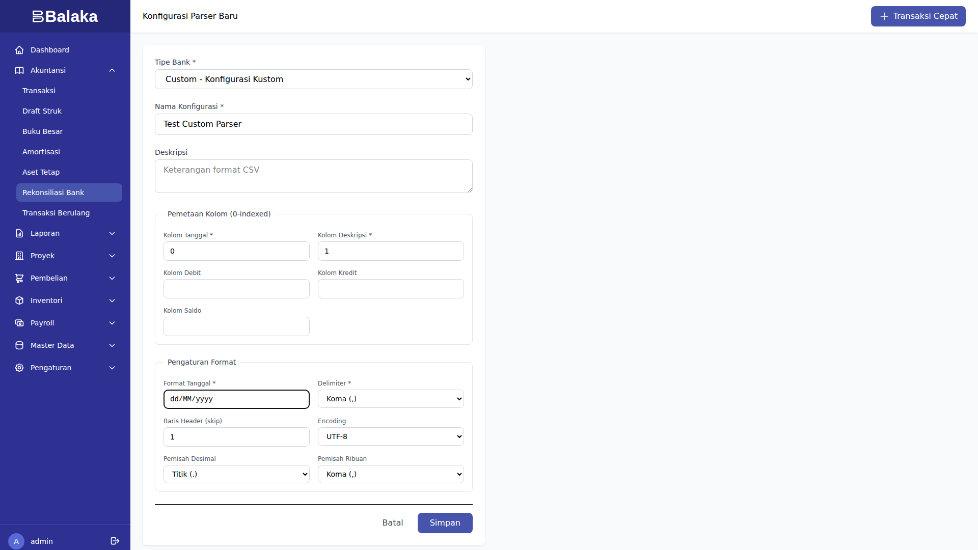Viewport: 978px width, 550px height.
Task: Click the Laporan report icon
Action: (19, 233)
